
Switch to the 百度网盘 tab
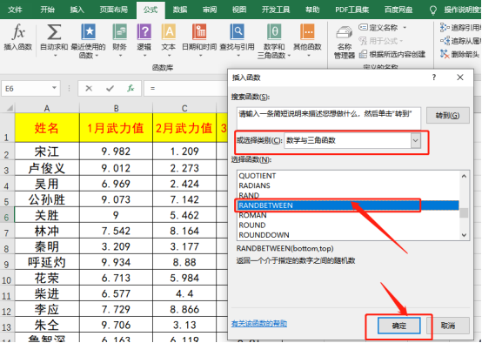point(398,10)
